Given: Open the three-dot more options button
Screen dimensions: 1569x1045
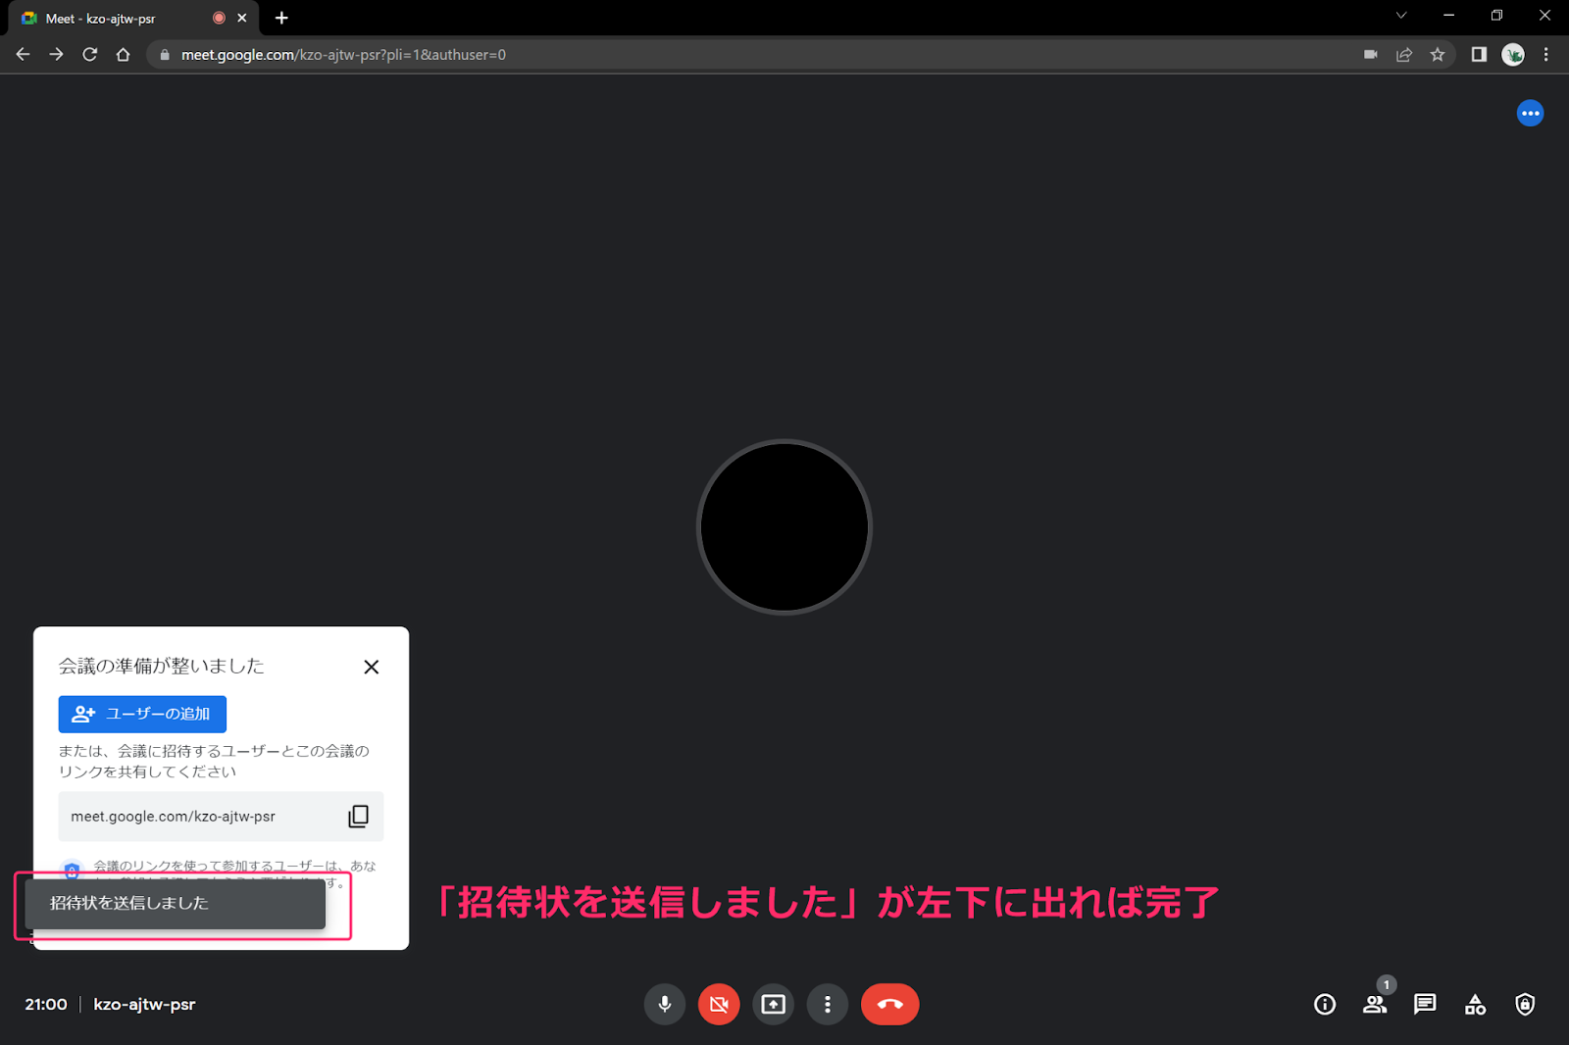Looking at the screenshot, I should click(828, 1004).
